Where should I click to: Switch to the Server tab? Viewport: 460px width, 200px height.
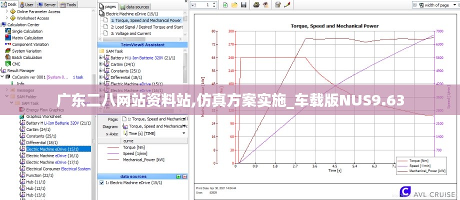(47, 4)
